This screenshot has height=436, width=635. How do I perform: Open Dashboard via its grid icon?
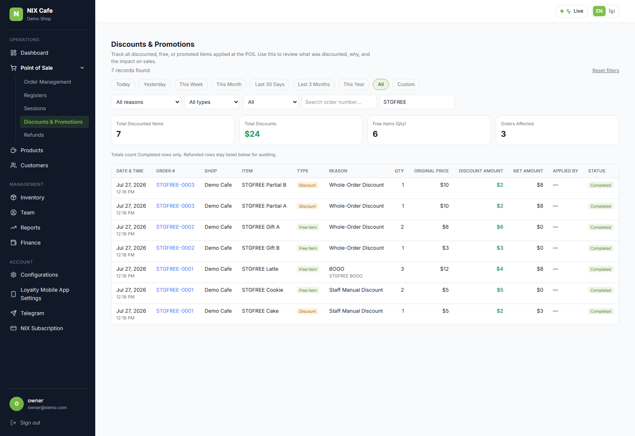pyautogui.click(x=13, y=53)
